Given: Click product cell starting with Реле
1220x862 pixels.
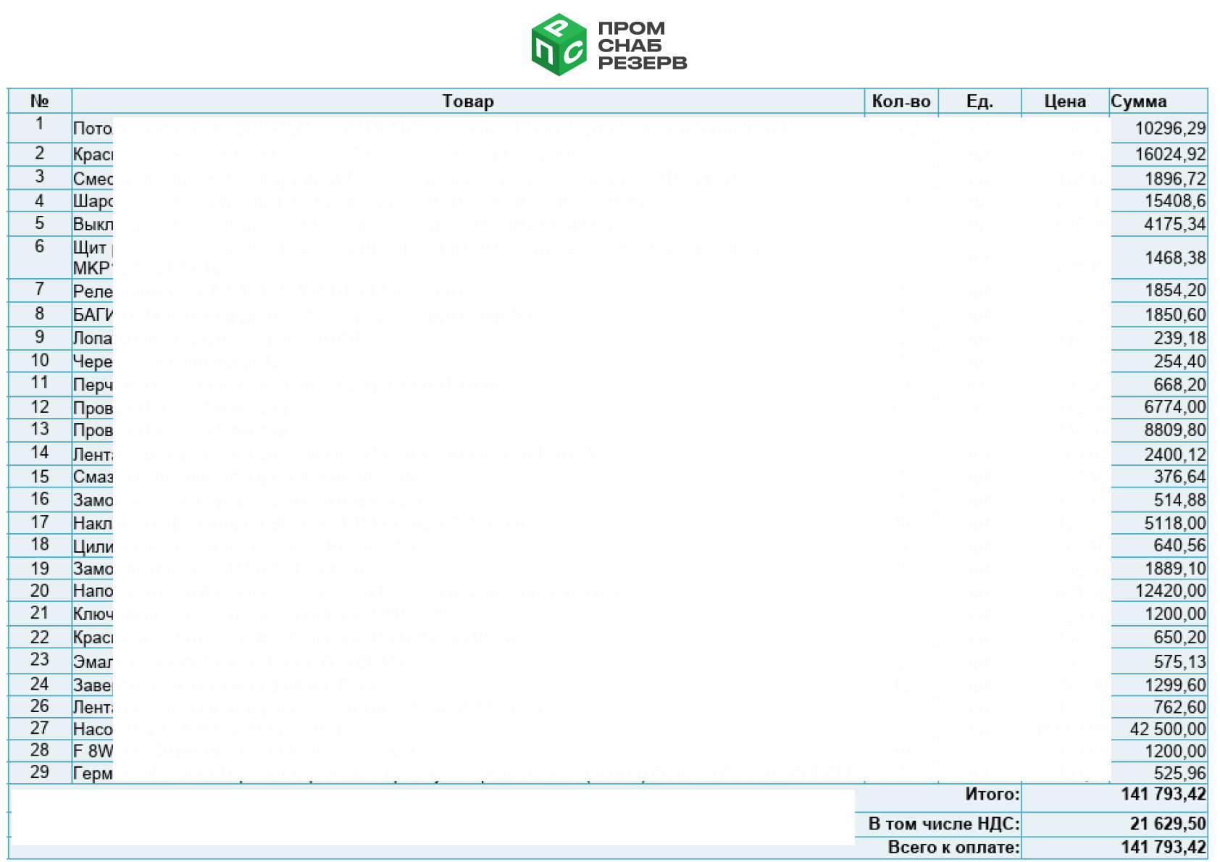Looking at the screenshot, I should [468, 291].
